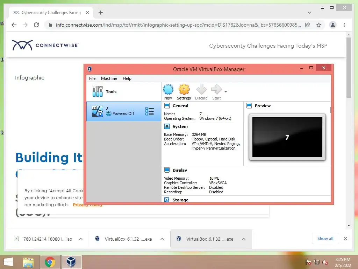The width and height of the screenshot is (358, 269).
Task: Click the padlock site info icon
Action: pyautogui.click(x=50, y=25)
